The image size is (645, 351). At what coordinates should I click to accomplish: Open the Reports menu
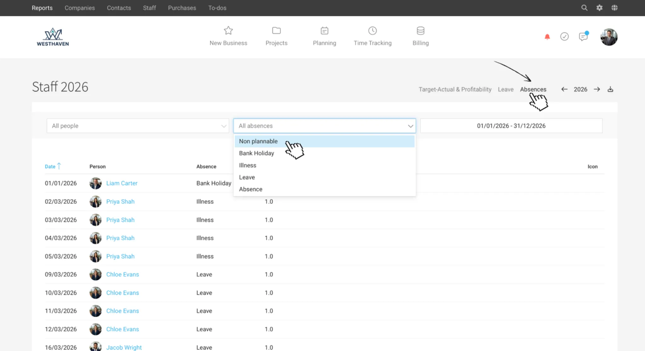pos(42,8)
